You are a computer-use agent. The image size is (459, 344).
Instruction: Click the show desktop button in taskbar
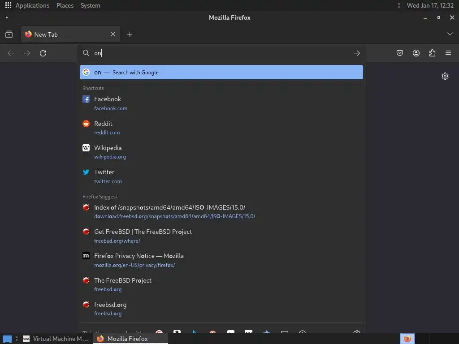click(x=7, y=339)
